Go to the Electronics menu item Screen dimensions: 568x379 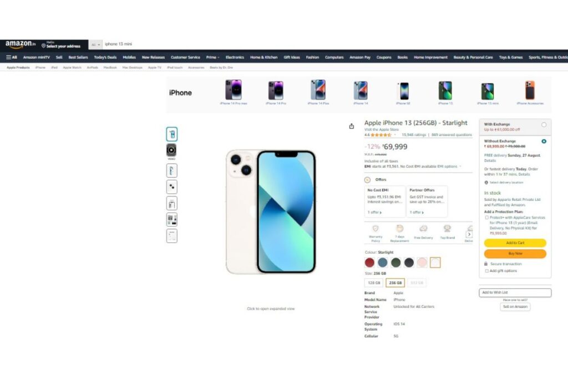pos(235,57)
